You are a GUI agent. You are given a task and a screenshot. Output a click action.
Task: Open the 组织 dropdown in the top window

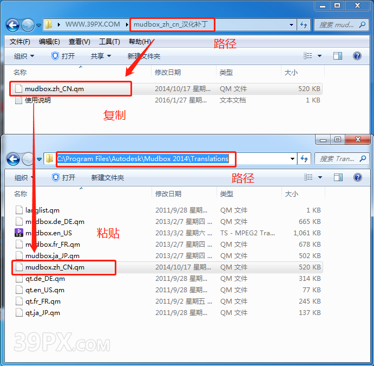tap(24, 56)
